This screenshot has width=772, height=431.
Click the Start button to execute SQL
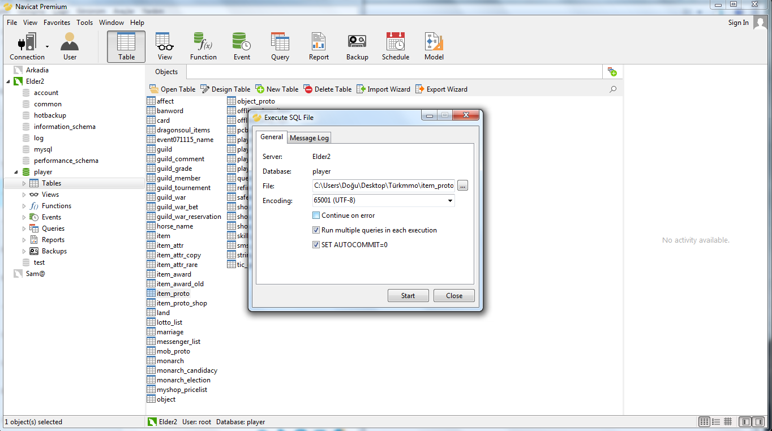click(408, 296)
